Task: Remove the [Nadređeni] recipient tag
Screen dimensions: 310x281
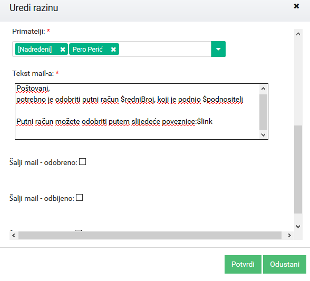Action: click(63, 49)
